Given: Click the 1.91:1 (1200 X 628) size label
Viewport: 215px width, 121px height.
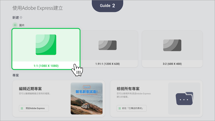Looking at the screenshot, I should (x=107, y=64).
